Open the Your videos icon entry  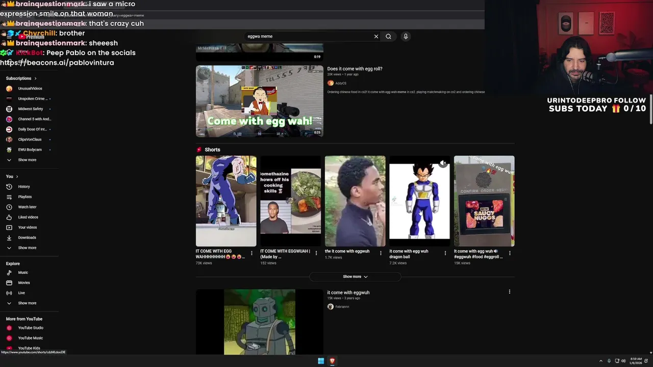[9, 227]
